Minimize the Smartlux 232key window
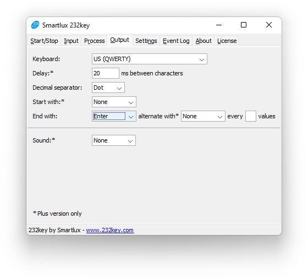The width and height of the screenshot is (308, 279). pyautogui.click(x=219, y=25)
